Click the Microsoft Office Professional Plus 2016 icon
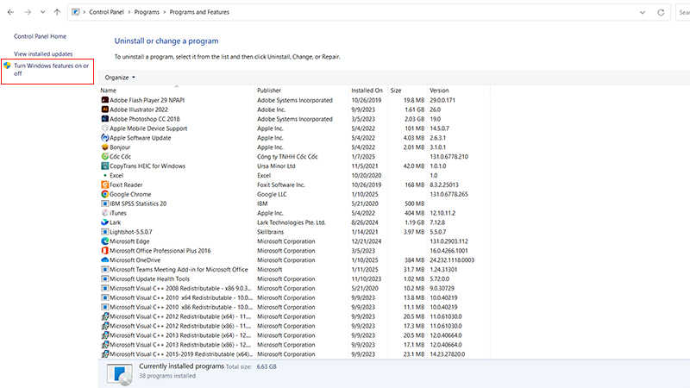 tap(104, 250)
